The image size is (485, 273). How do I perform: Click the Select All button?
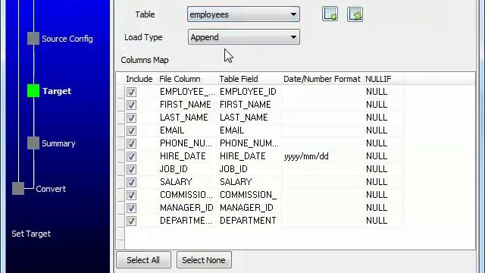(x=143, y=260)
